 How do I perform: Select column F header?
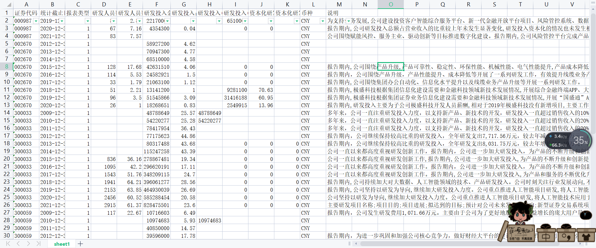point(157,4)
